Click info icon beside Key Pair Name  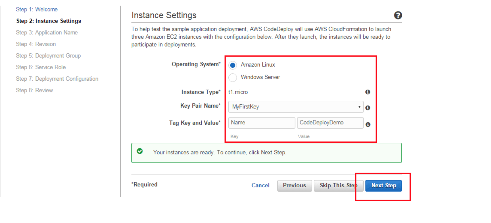368,108
